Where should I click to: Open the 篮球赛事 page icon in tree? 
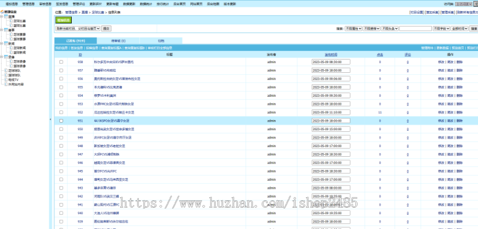click(x=11, y=39)
